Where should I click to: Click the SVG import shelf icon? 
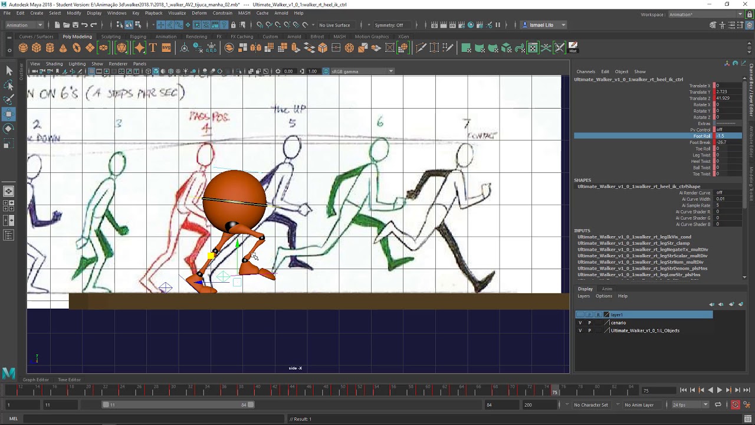coord(166,48)
